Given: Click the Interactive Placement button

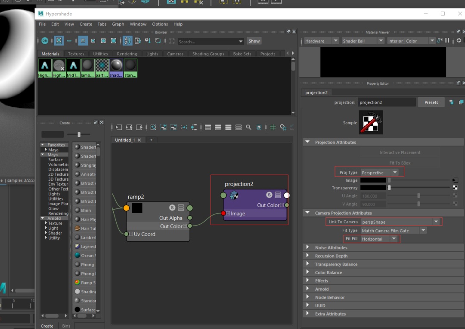Looking at the screenshot, I should click(x=400, y=152).
